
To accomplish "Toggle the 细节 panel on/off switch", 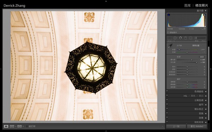I will (x=167, y=104).
